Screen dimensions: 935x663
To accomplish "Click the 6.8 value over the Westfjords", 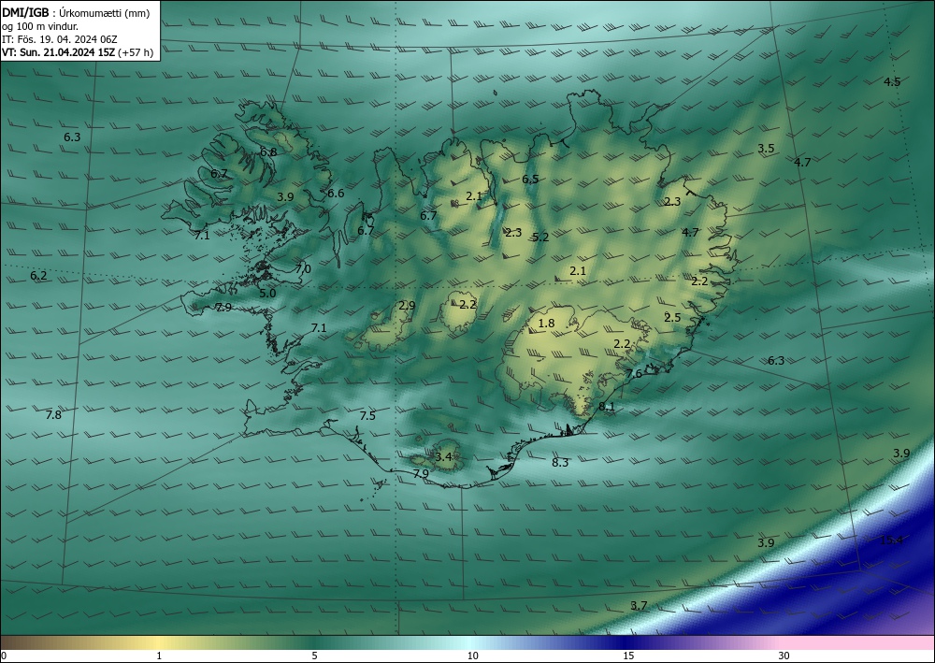I will [268, 152].
